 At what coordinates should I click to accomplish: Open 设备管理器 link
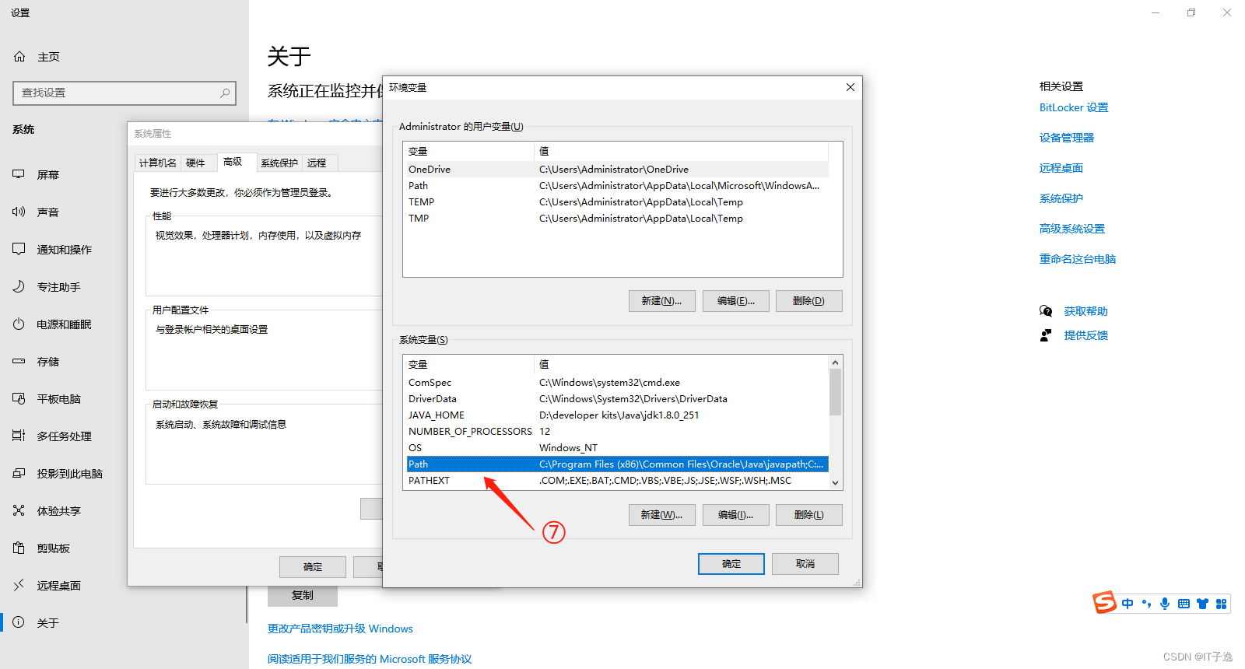point(1067,138)
